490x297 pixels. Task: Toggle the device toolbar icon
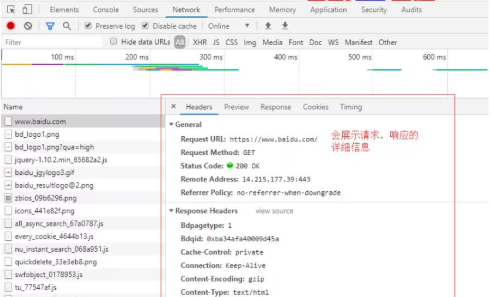click(27, 9)
